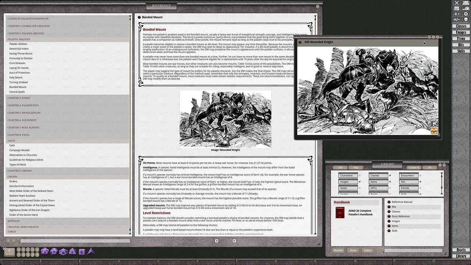The width and height of the screenshot is (471, 265).
Task: Click the Create PC button
Action: pyautogui.click(x=414, y=167)
